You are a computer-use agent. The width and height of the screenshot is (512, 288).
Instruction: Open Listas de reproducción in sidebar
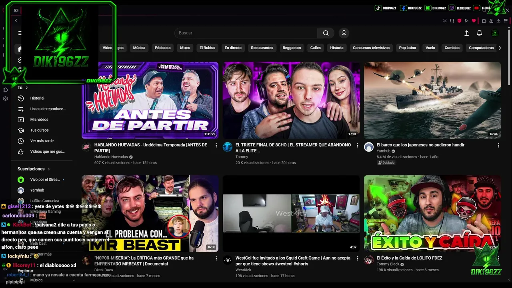(x=42, y=109)
